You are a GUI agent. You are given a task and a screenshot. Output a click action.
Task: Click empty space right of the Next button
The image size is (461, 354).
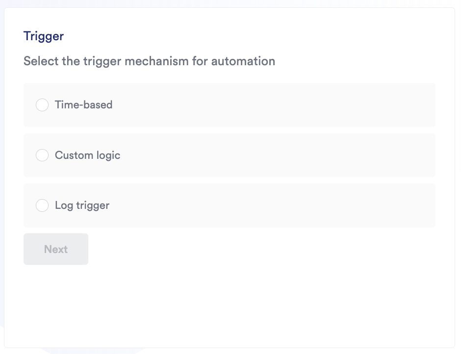(x=245, y=249)
